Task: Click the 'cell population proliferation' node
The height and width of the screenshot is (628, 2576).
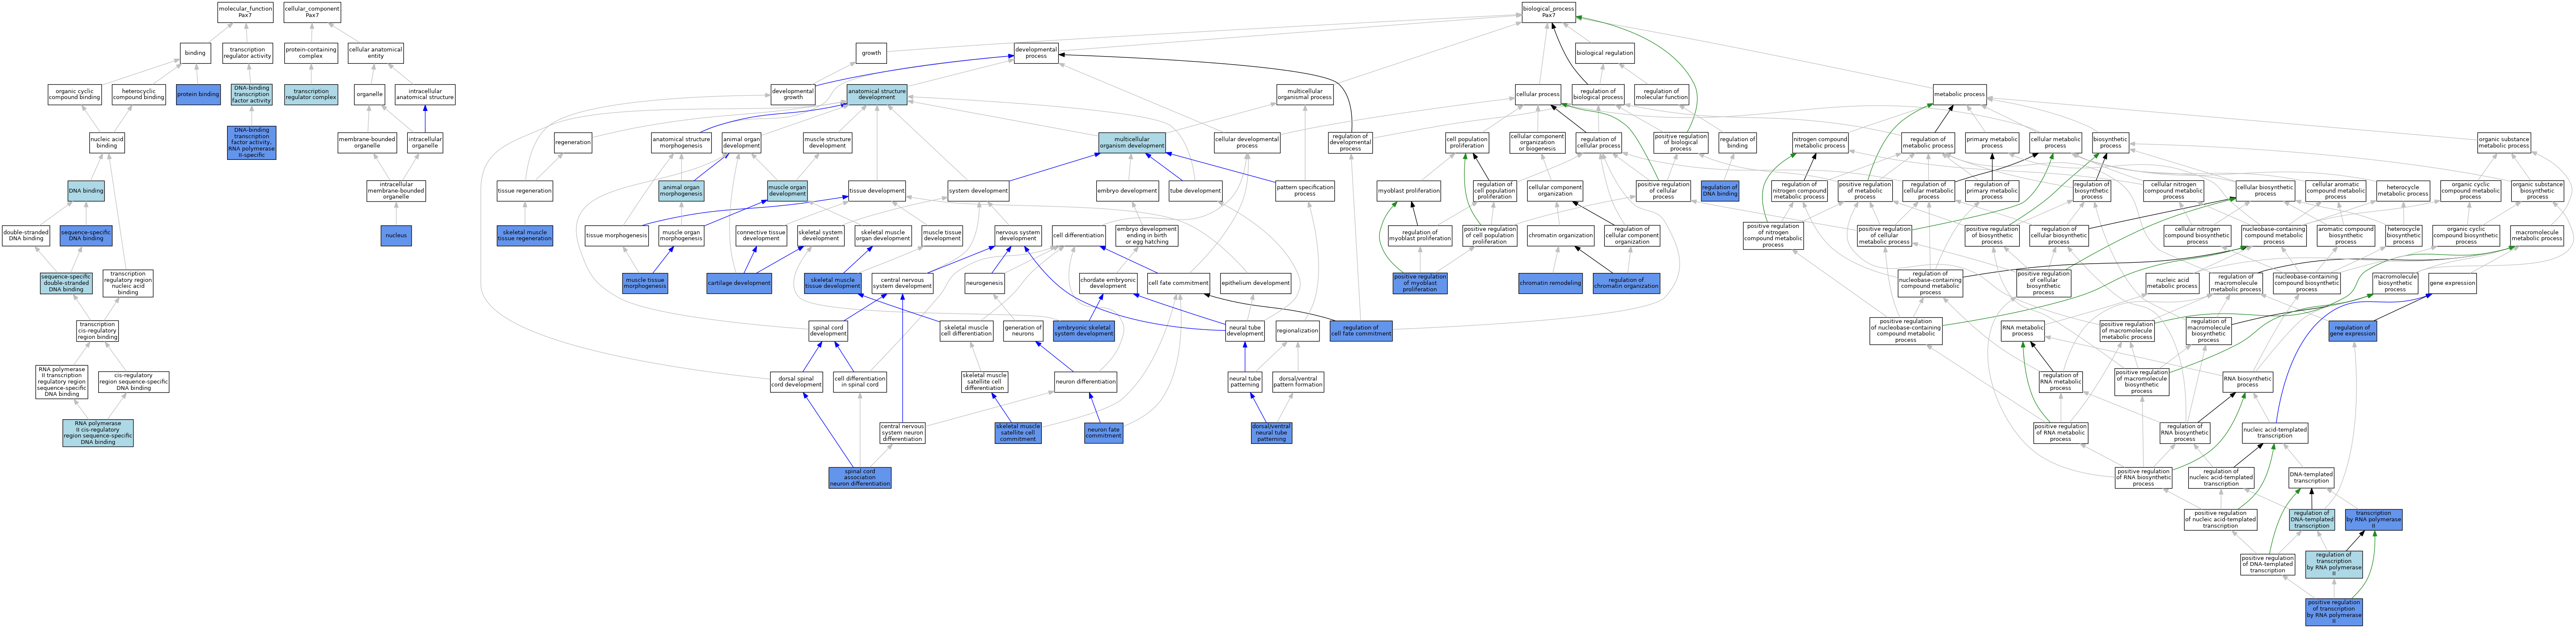Action: [x=1467, y=143]
